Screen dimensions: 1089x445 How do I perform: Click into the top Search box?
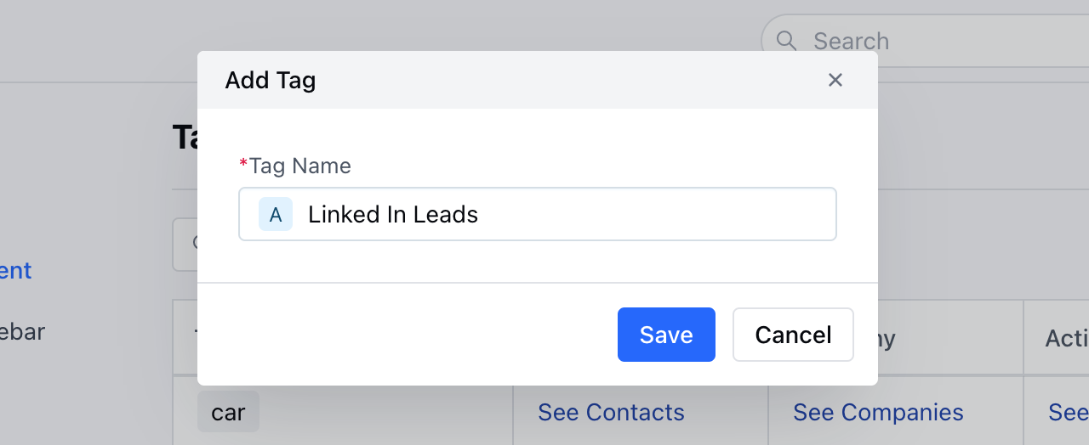tap(925, 41)
